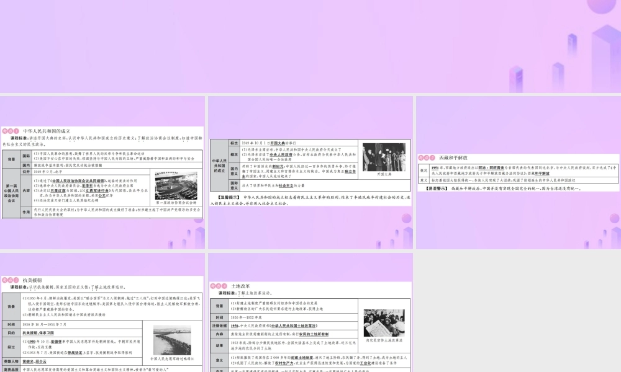This screenshot has width=621, height=372.
Task: Click the heading text 中华人民共和国的成立
Action: [47, 131]
